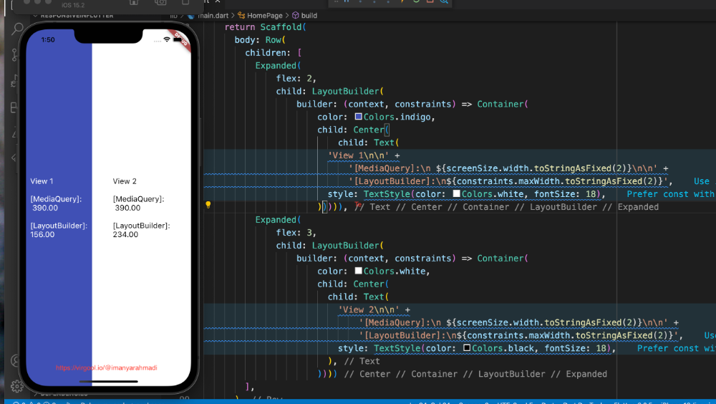Open the first TextStyle Colors.white swatch
The height and width of the screenshot is (404, 716).
pyautogui.click(x=456, y=194)
